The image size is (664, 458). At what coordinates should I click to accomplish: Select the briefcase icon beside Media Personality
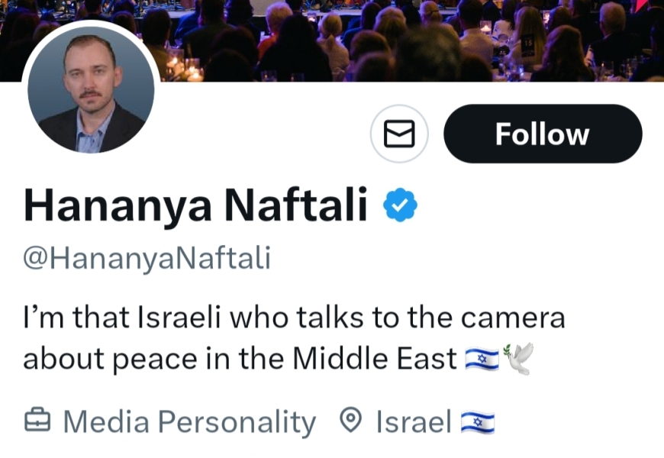click(x=37, y=421)
